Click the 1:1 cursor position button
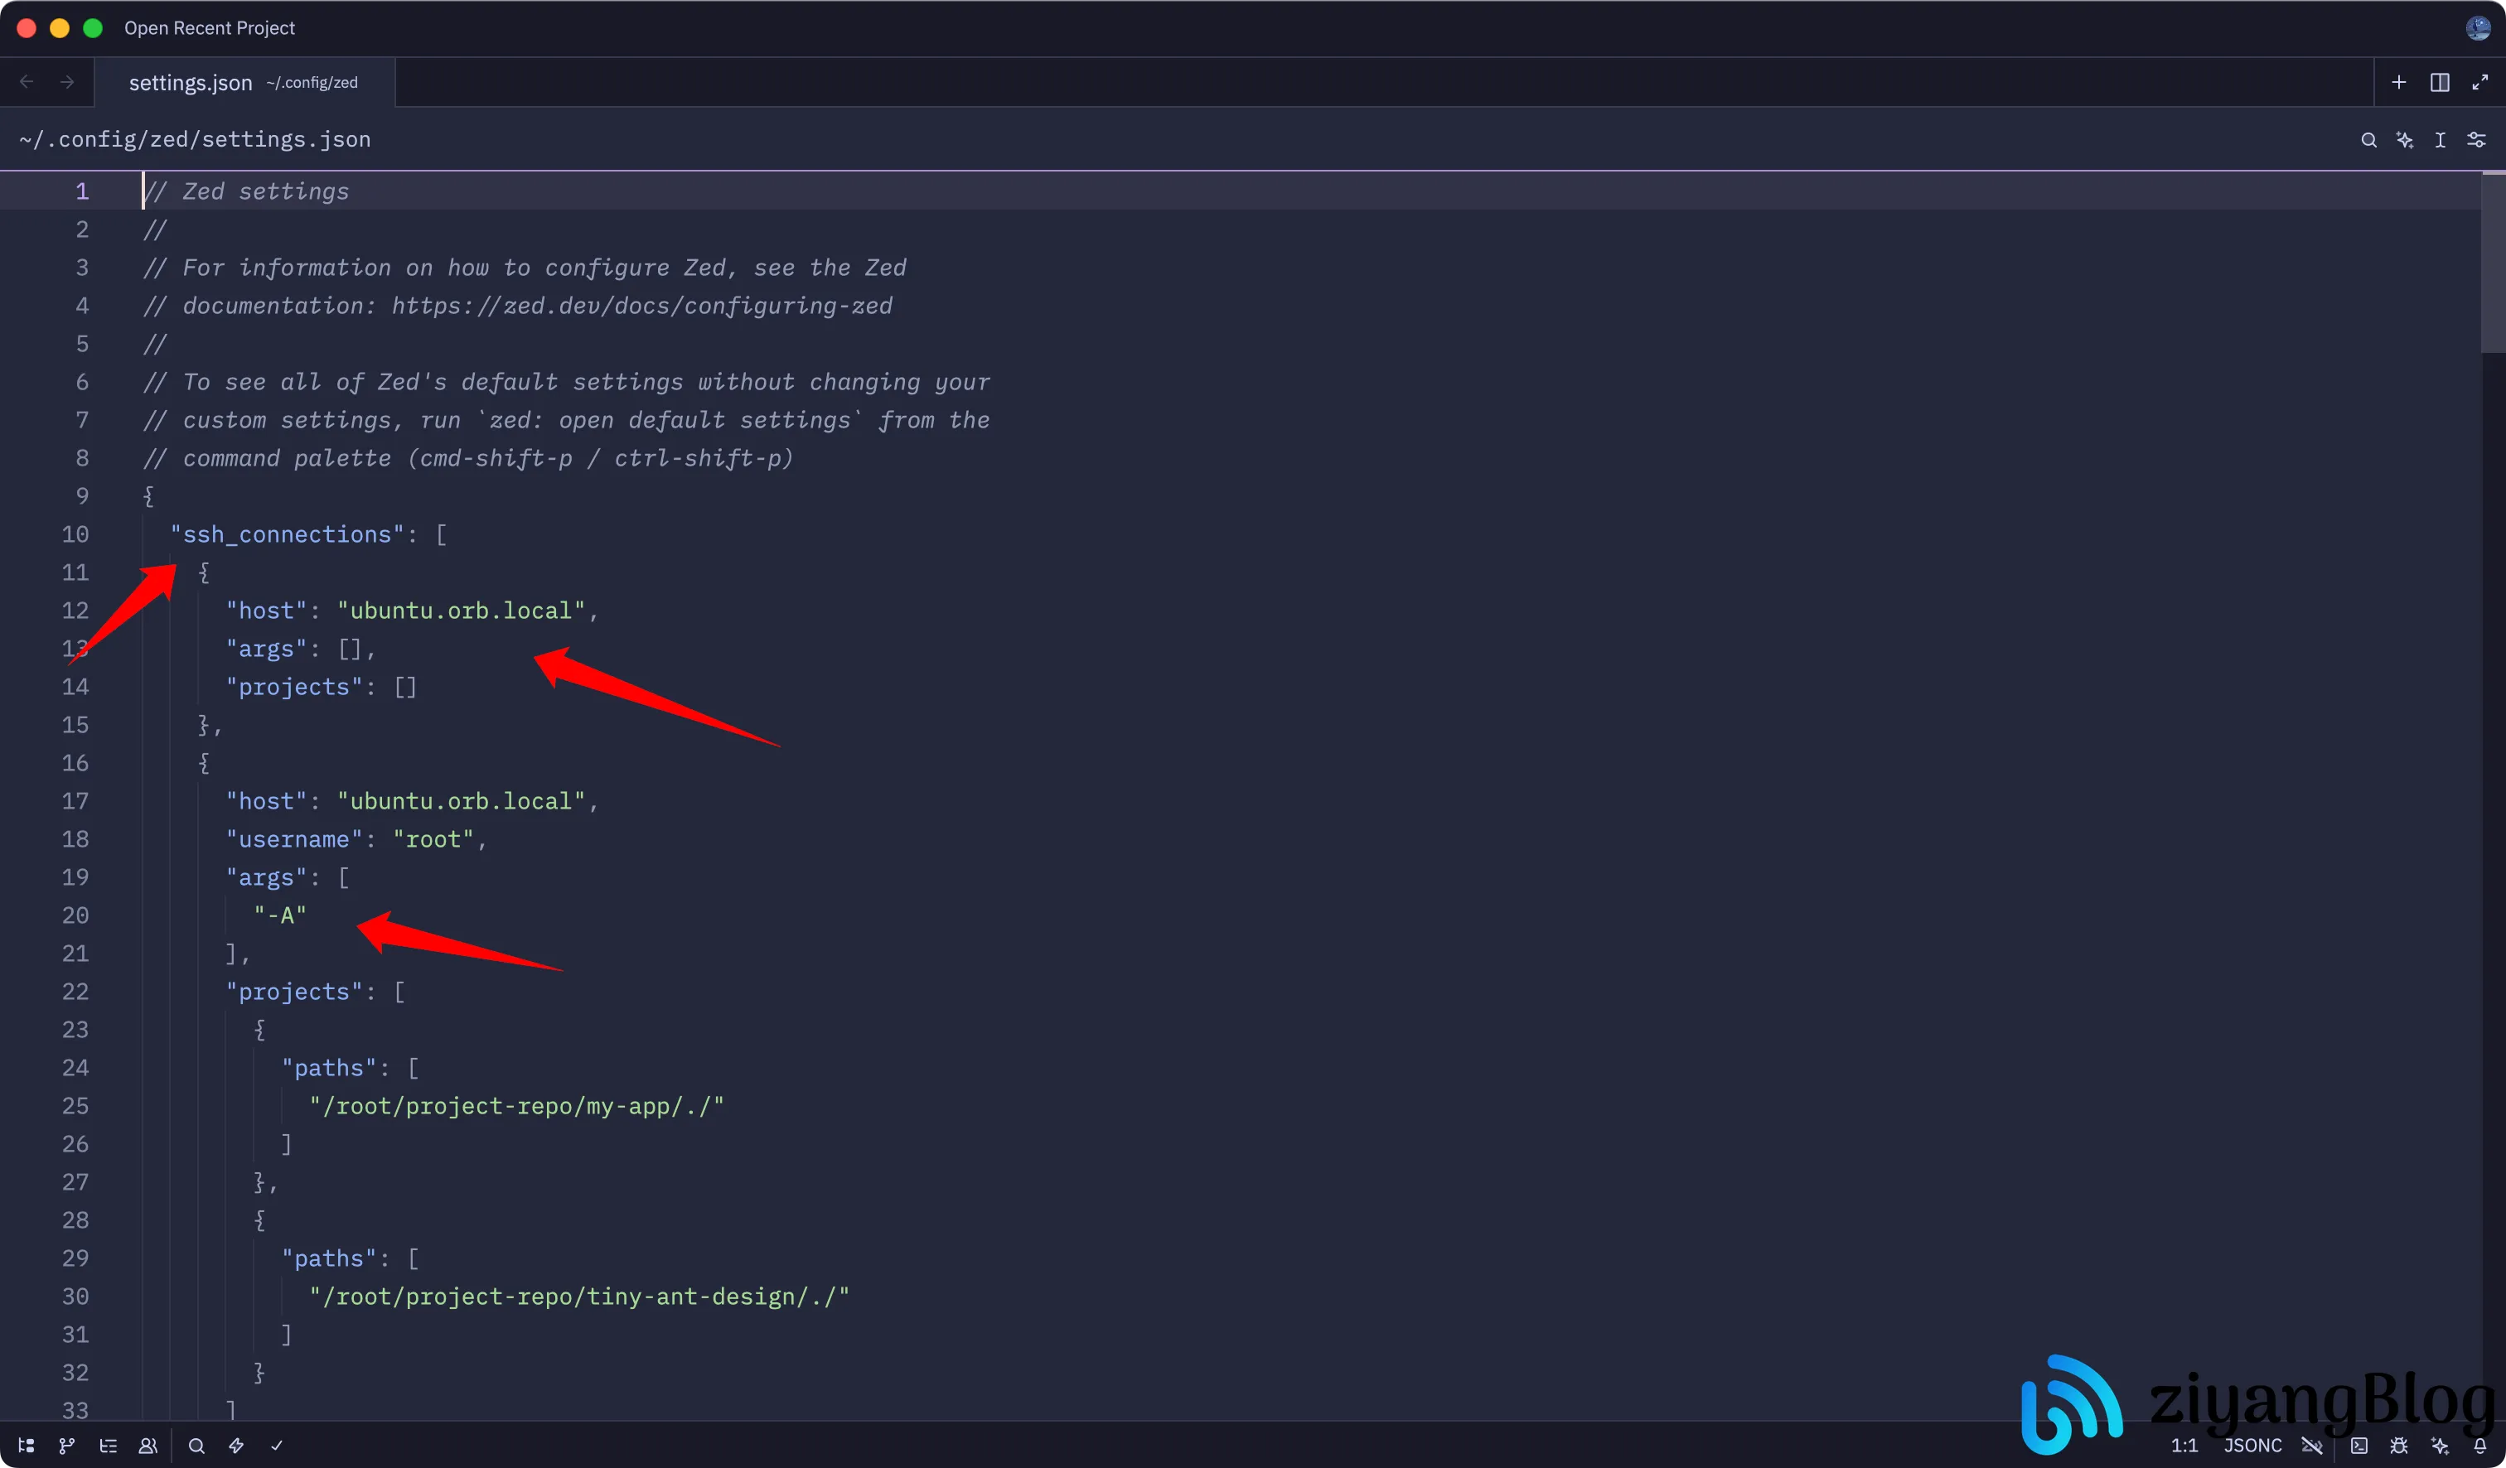The height and width of the screenshot is (1468, 2506). click(x=2184, y=1445)
